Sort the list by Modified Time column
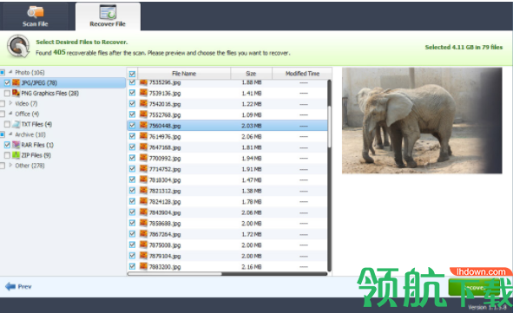The height and width of the screenshot is (313, 513). (x=302, y=74)
